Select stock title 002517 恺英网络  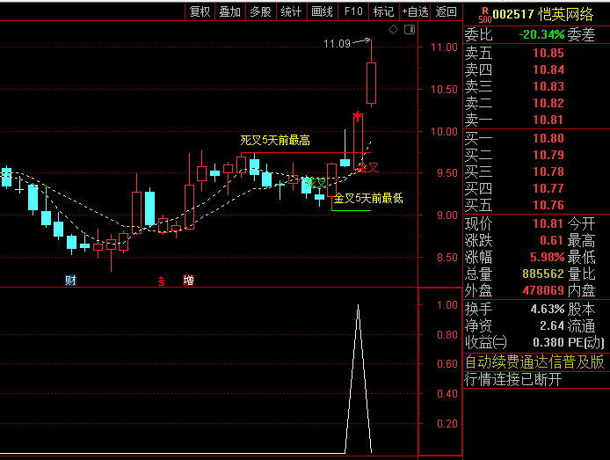(542, 14)
